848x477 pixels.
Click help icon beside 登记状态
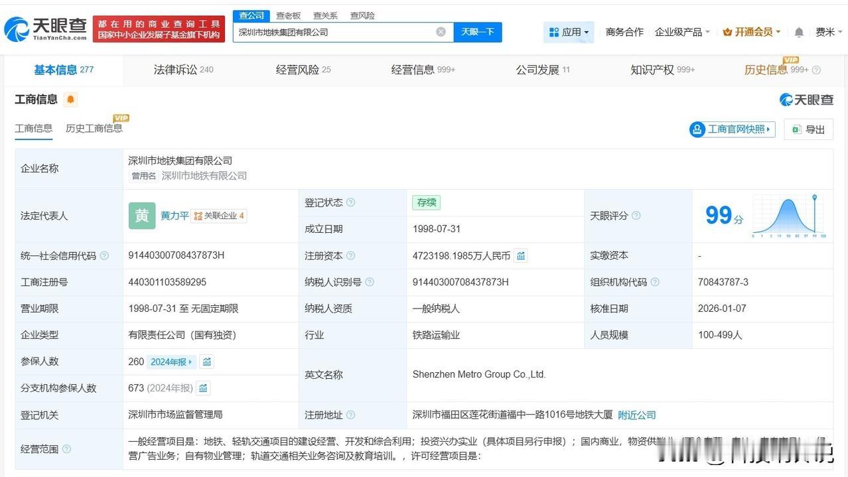pos(351,202)
